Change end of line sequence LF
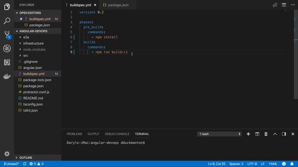This screenshot has width=298, height=167. pyautogui.click(x=263, y=164)
